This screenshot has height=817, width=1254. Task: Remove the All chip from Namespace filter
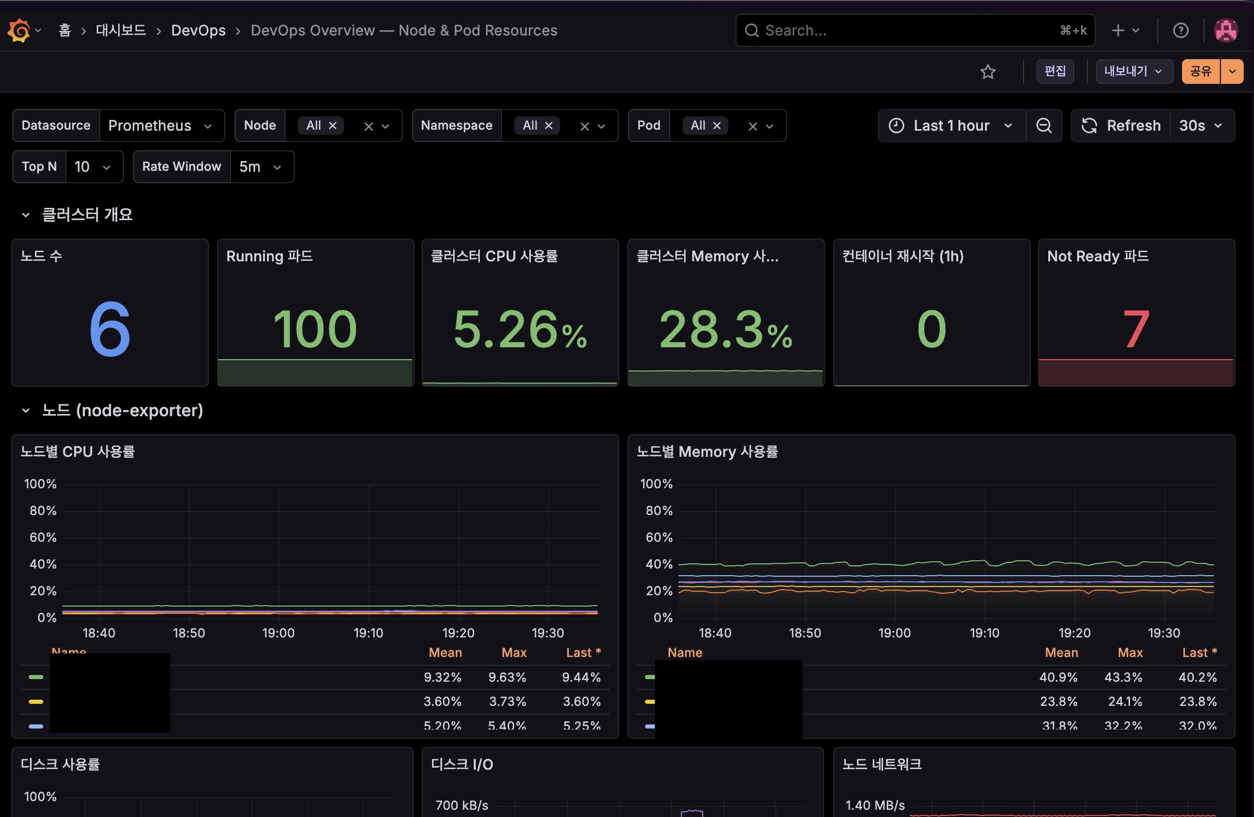(x=548, y=126)
